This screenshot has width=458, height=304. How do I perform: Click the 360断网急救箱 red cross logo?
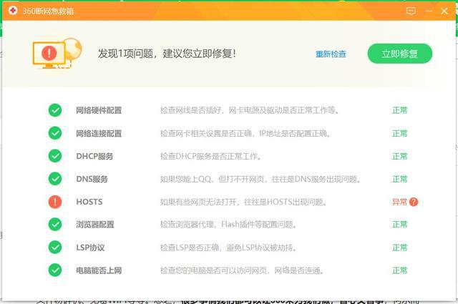tap(13, 11)
